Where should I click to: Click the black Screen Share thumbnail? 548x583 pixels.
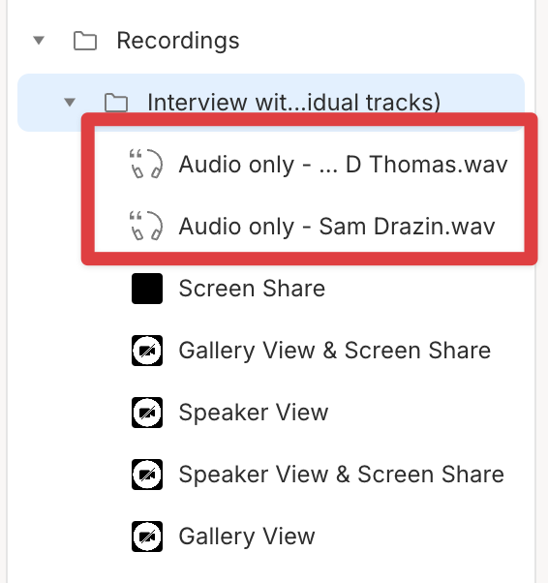click(x=147, y=289)
